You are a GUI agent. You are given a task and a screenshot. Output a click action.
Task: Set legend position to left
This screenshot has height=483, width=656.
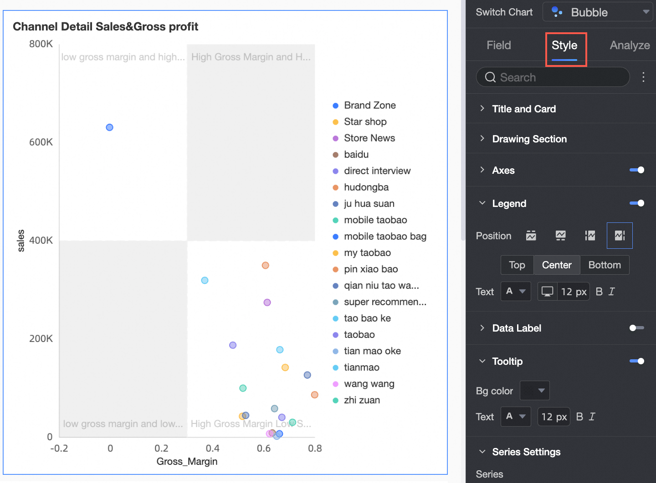590,236
